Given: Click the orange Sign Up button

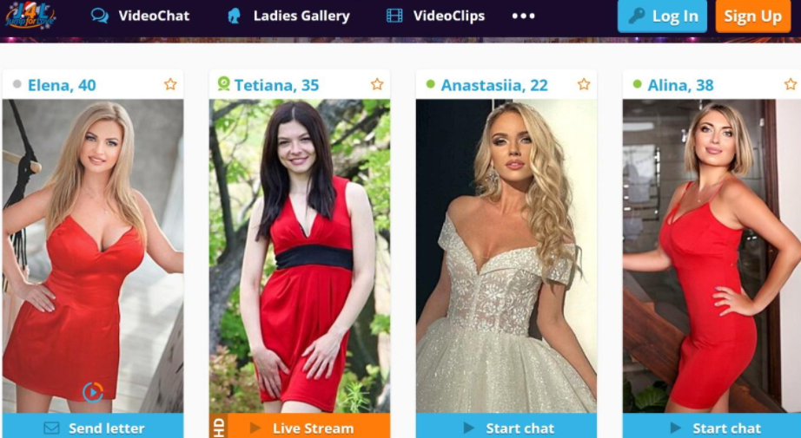Looking at the screenshot, I should tap(753, 16).
